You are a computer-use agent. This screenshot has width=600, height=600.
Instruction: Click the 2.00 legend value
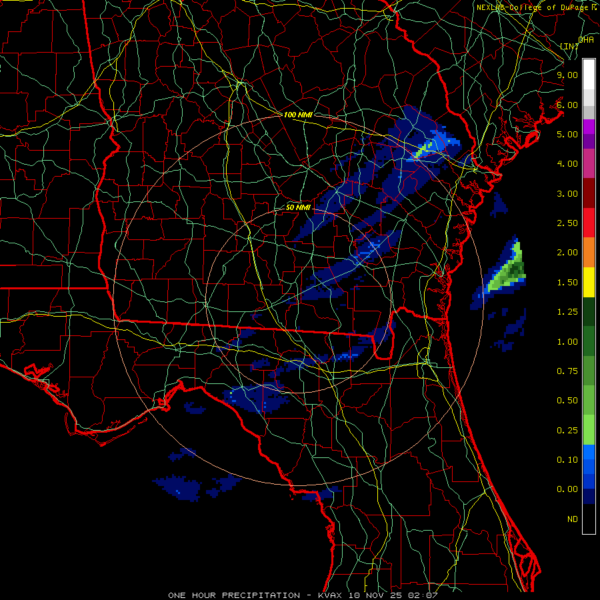pos(567,253)
